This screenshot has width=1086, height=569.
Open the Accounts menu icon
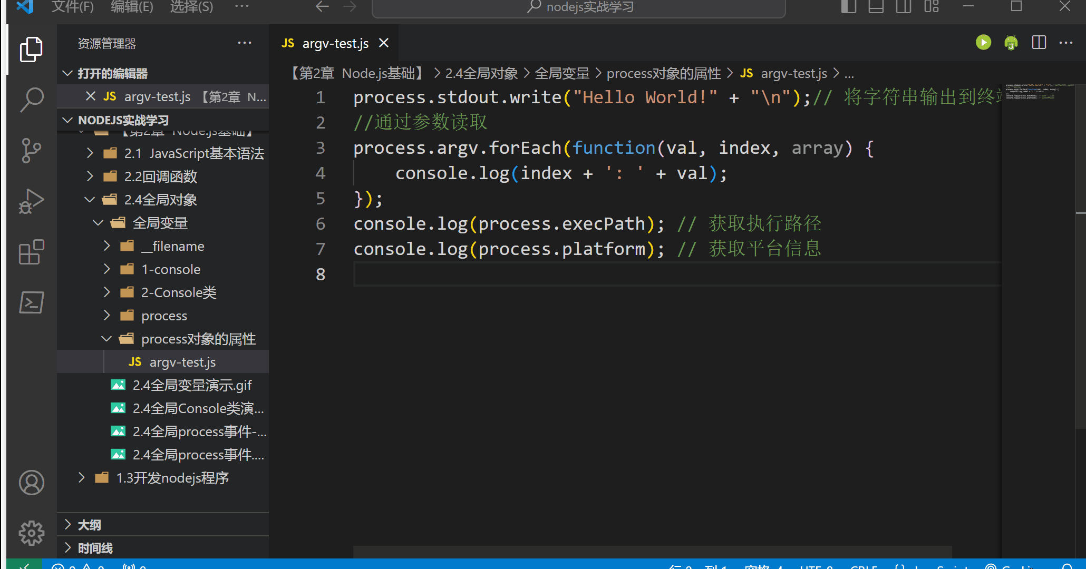(31, 483)
